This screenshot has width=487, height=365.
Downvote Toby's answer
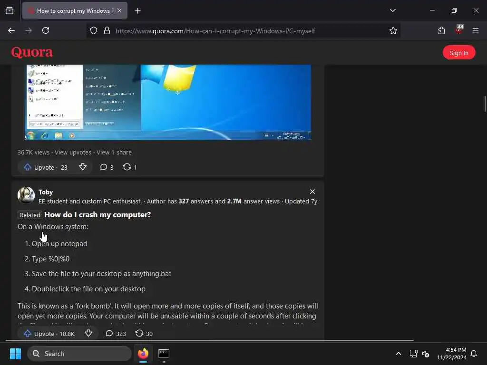(x=88, y=333)
